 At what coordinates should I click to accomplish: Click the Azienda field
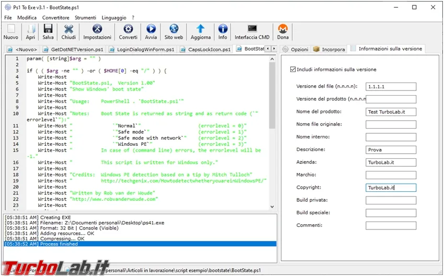point(391,163)
